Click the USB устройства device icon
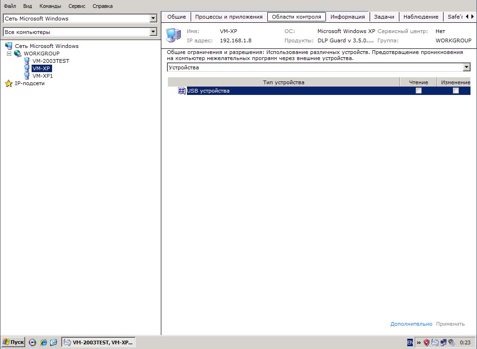Image resolution: width=477 pixels, height=349 pixels. (x=182, y=90)
